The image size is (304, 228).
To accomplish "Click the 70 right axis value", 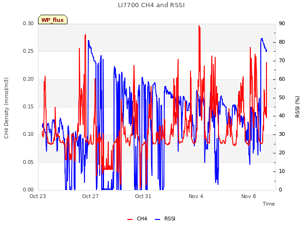I will click(x=282, y=60).
